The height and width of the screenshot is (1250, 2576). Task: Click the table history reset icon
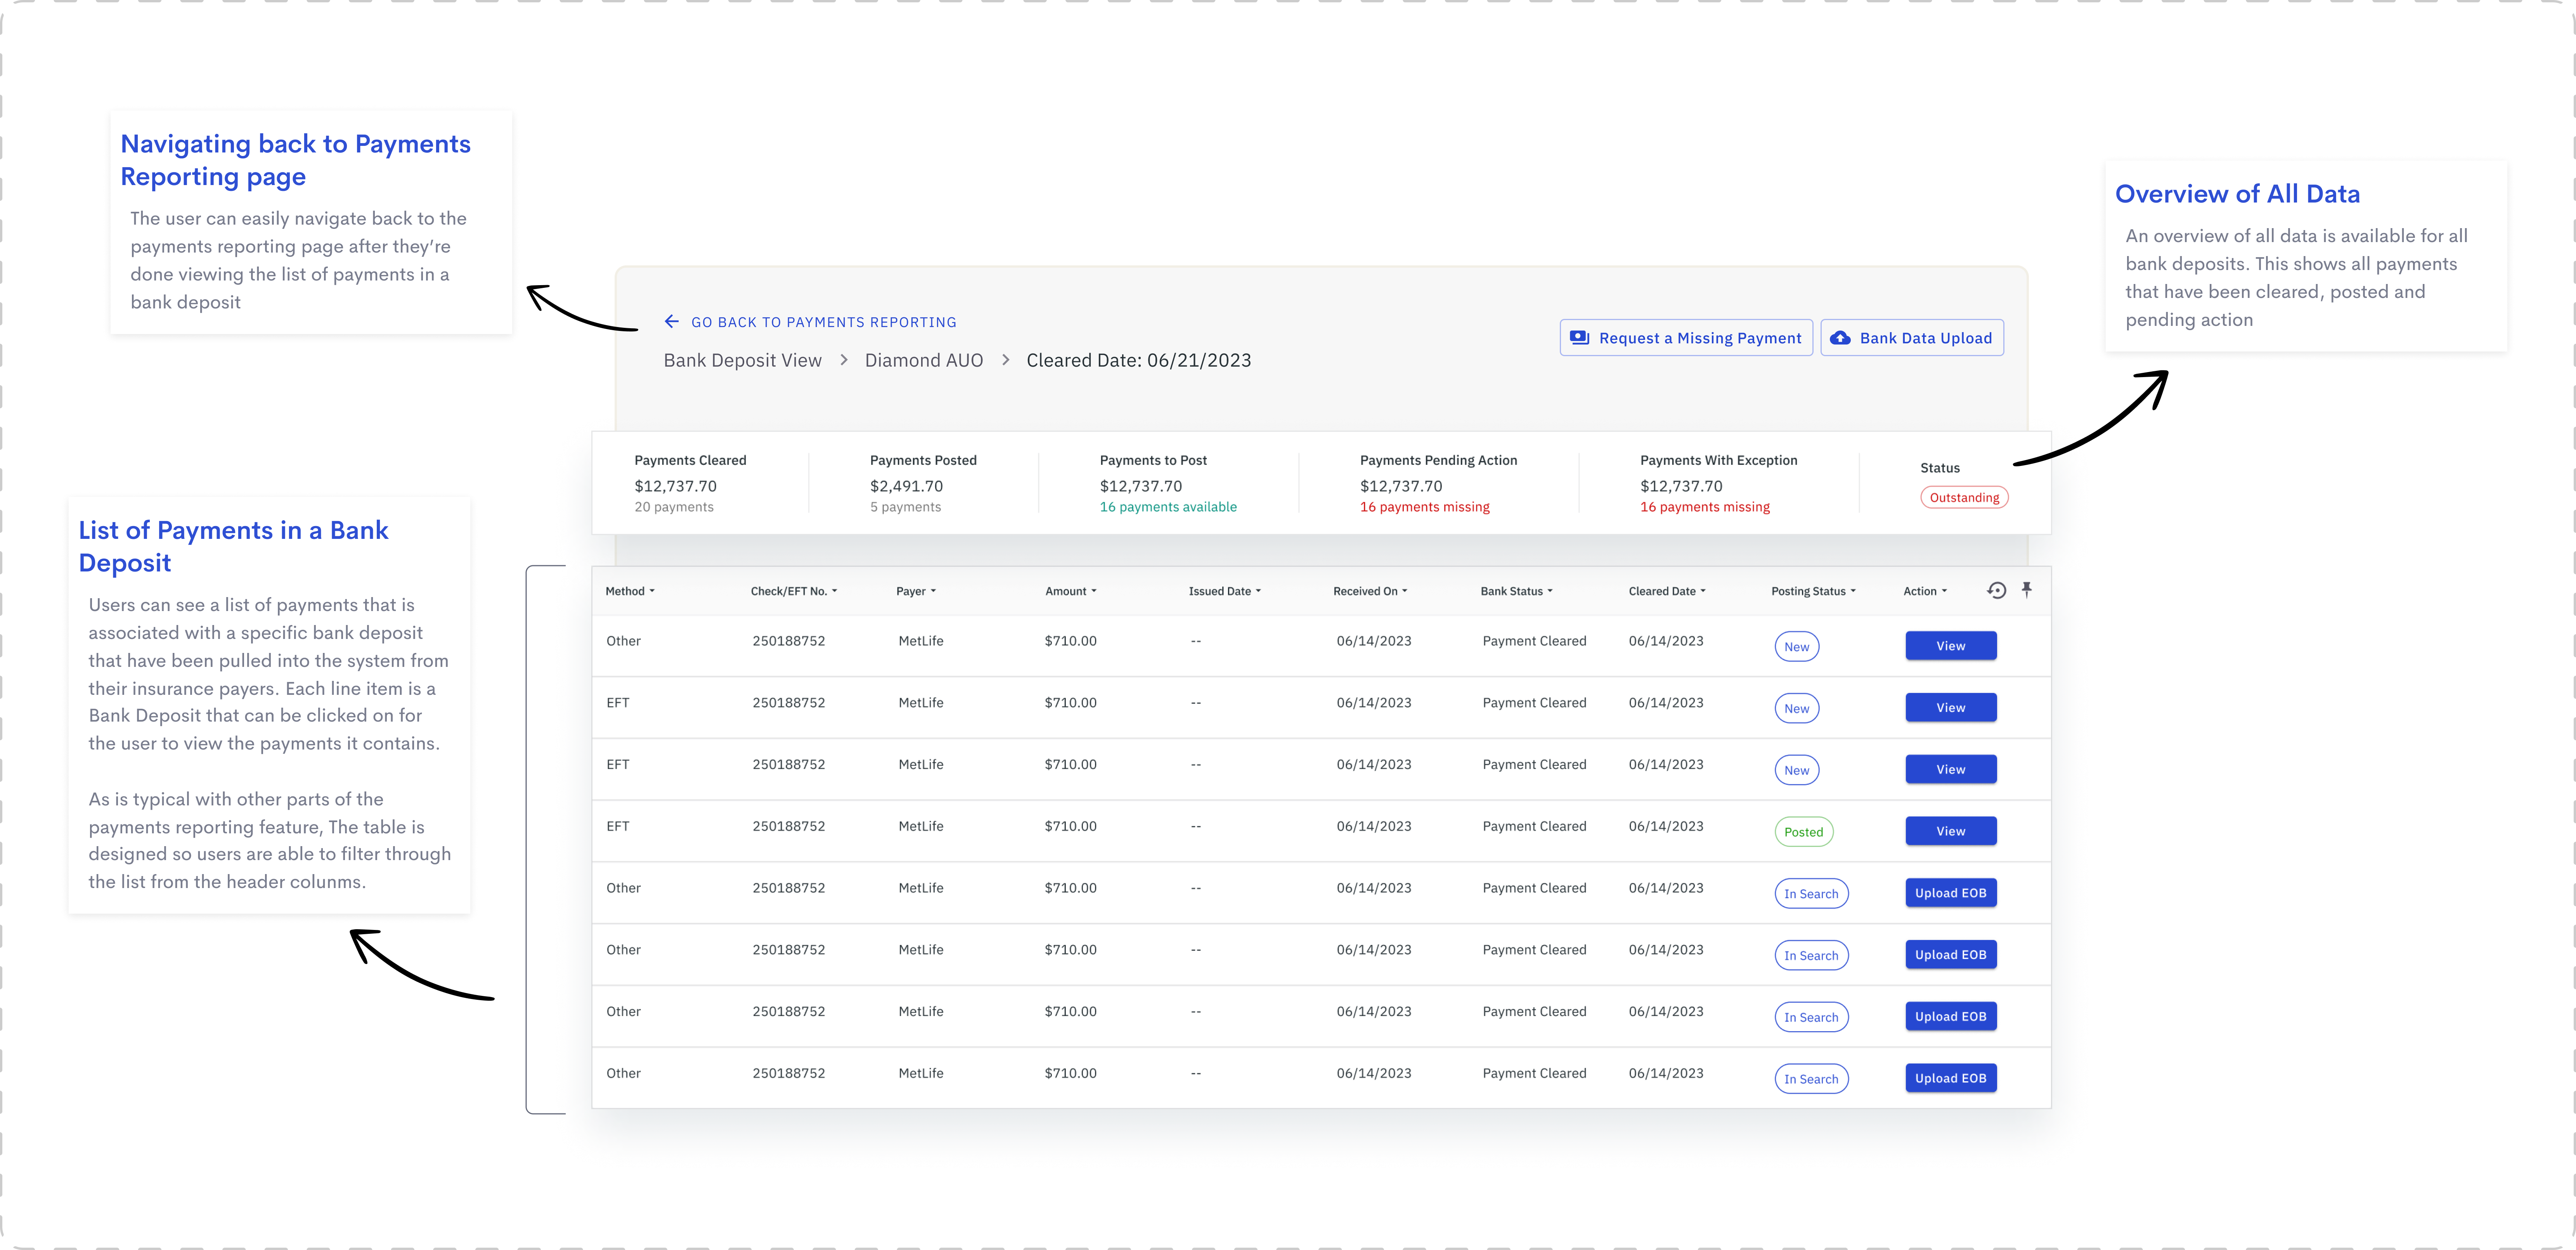tap(1996, 590)
